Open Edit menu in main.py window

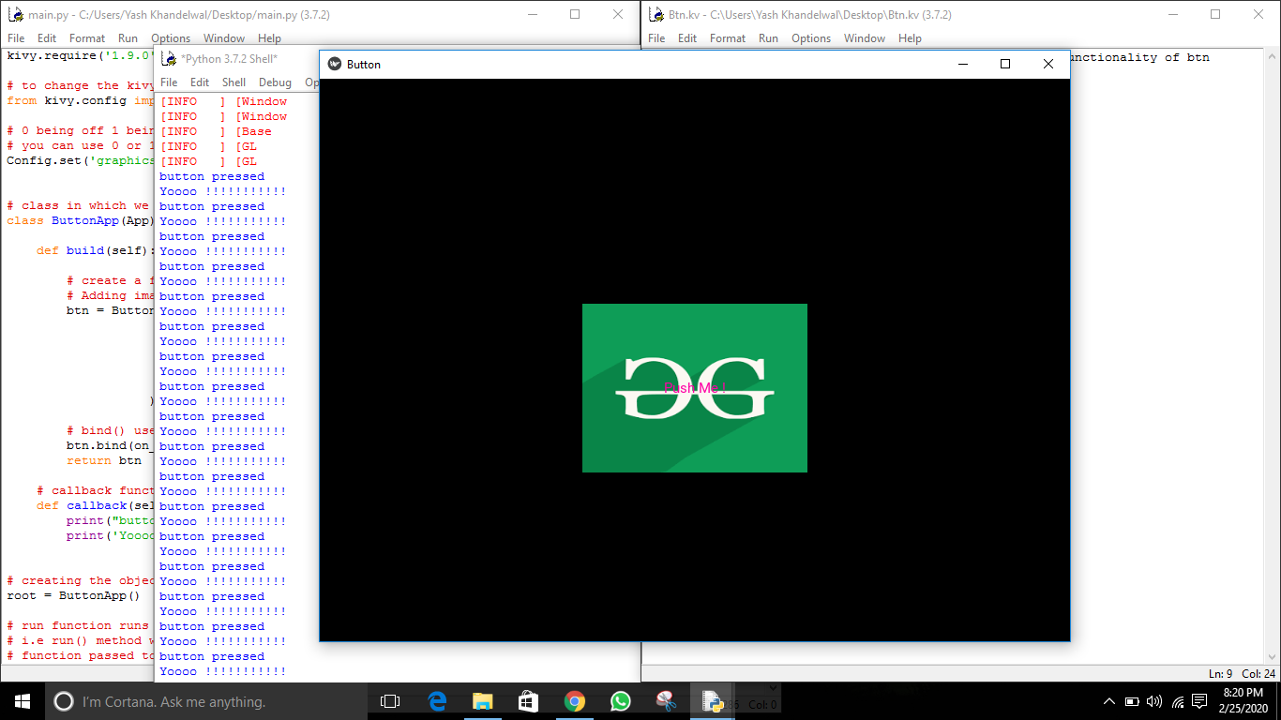[x=47, y=38]
